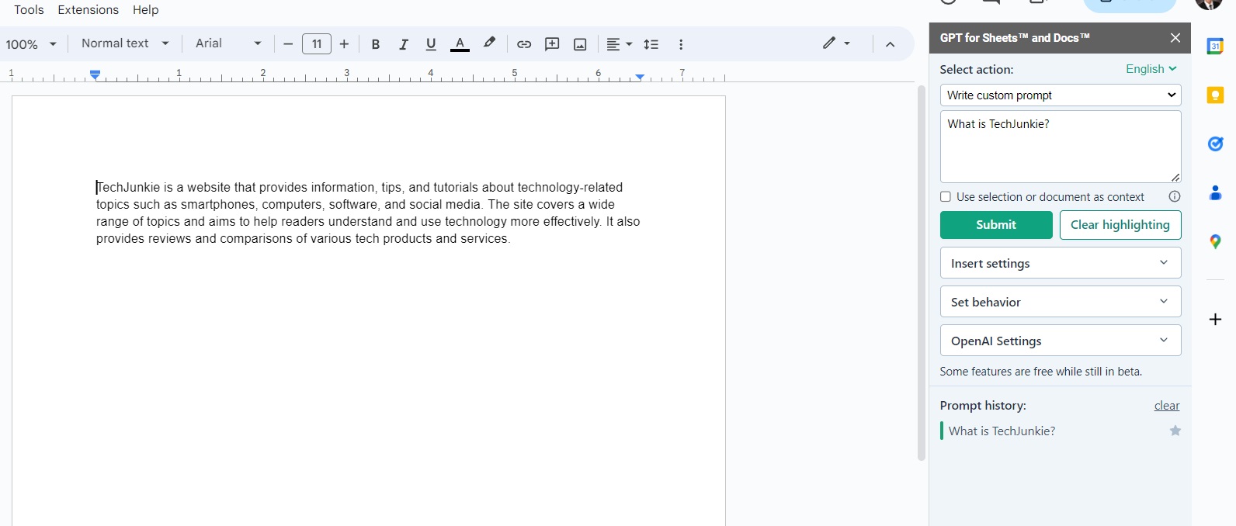
Task: Close the GPT for Sheets and Docs panel
Action: coord(1175,38)
